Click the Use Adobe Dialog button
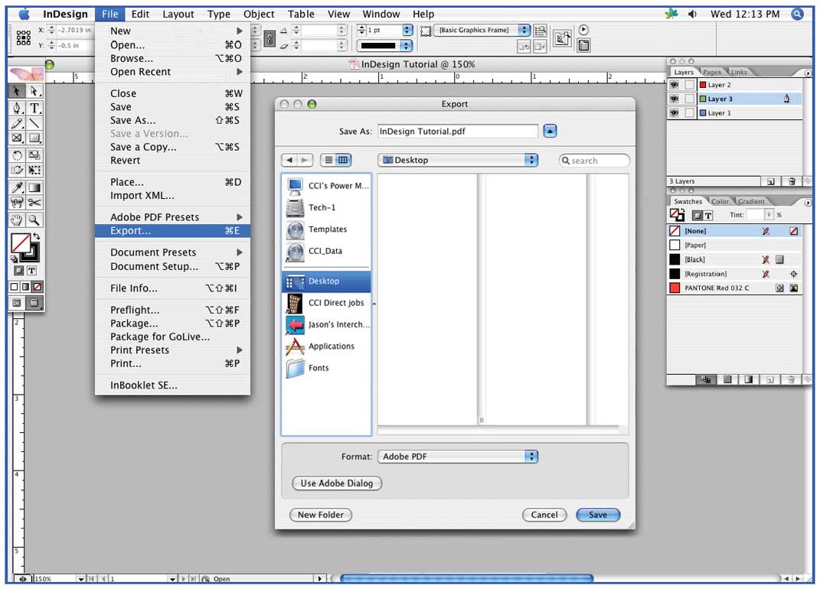 [337, 483]
